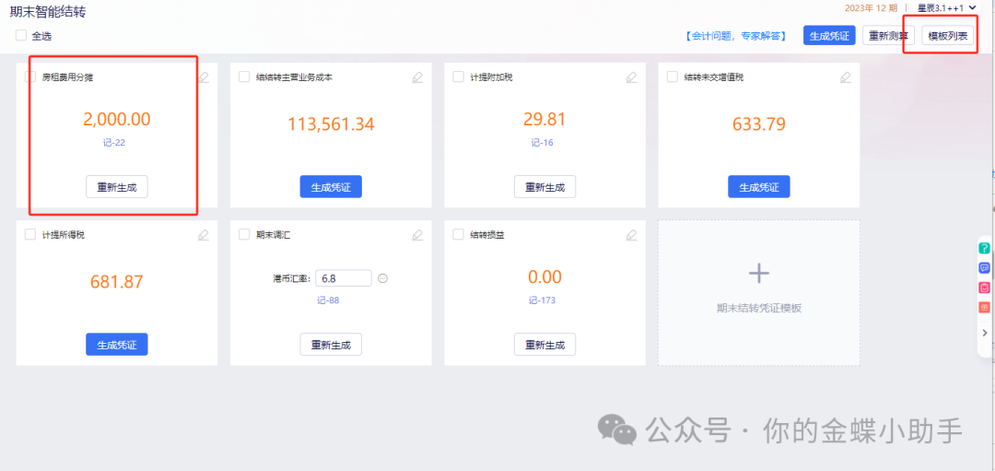Click the 港币汇率 options circle icon
Viewport: 995px width, 471px height.
[383, 278]
